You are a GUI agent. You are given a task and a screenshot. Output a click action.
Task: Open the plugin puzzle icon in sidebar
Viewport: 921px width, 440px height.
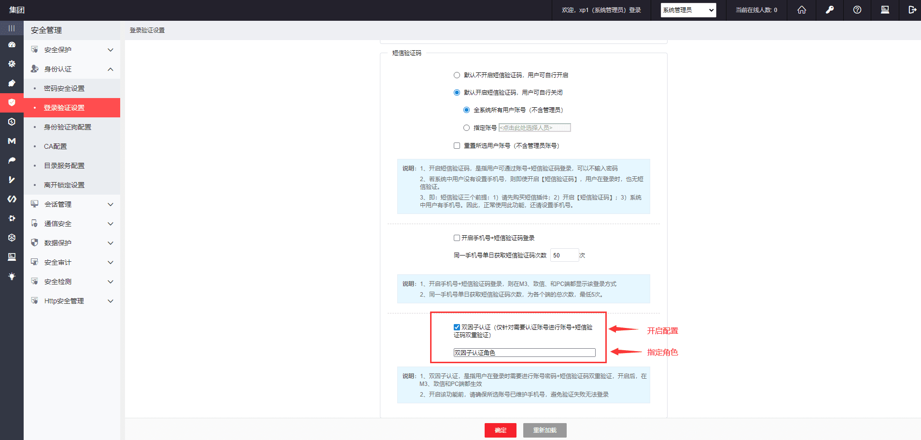tap(12, 83)
